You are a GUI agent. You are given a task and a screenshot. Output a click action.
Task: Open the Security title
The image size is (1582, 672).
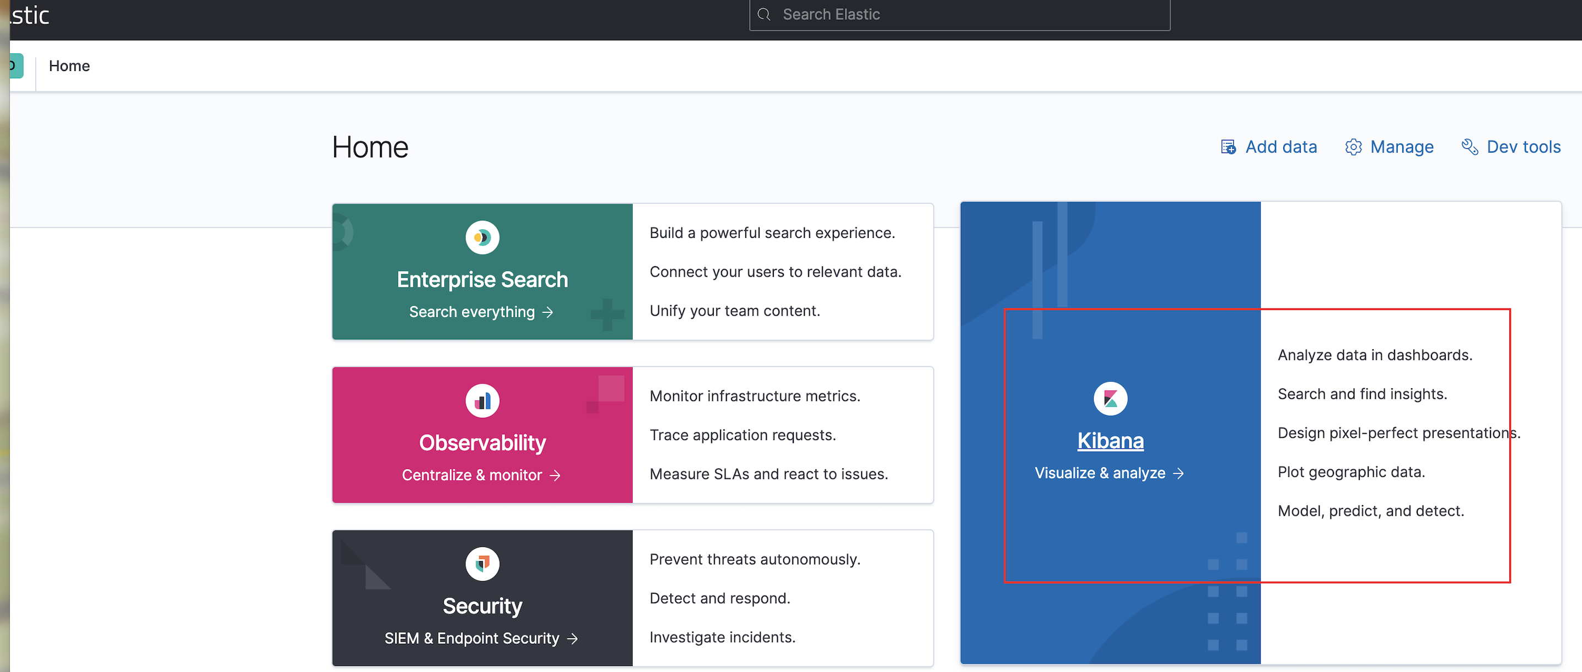(x=482, y=606)
